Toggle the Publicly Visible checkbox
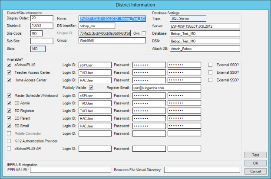This screenshot has width=271, height=179. click(91, 88)
